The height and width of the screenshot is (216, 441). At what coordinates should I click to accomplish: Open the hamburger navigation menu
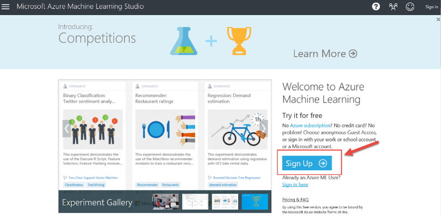[5, 6]
